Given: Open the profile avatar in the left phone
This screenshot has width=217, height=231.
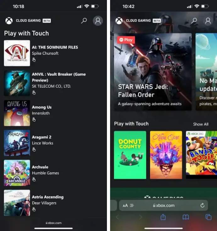Looking at the screenshot, I should [x=98, y=21].
